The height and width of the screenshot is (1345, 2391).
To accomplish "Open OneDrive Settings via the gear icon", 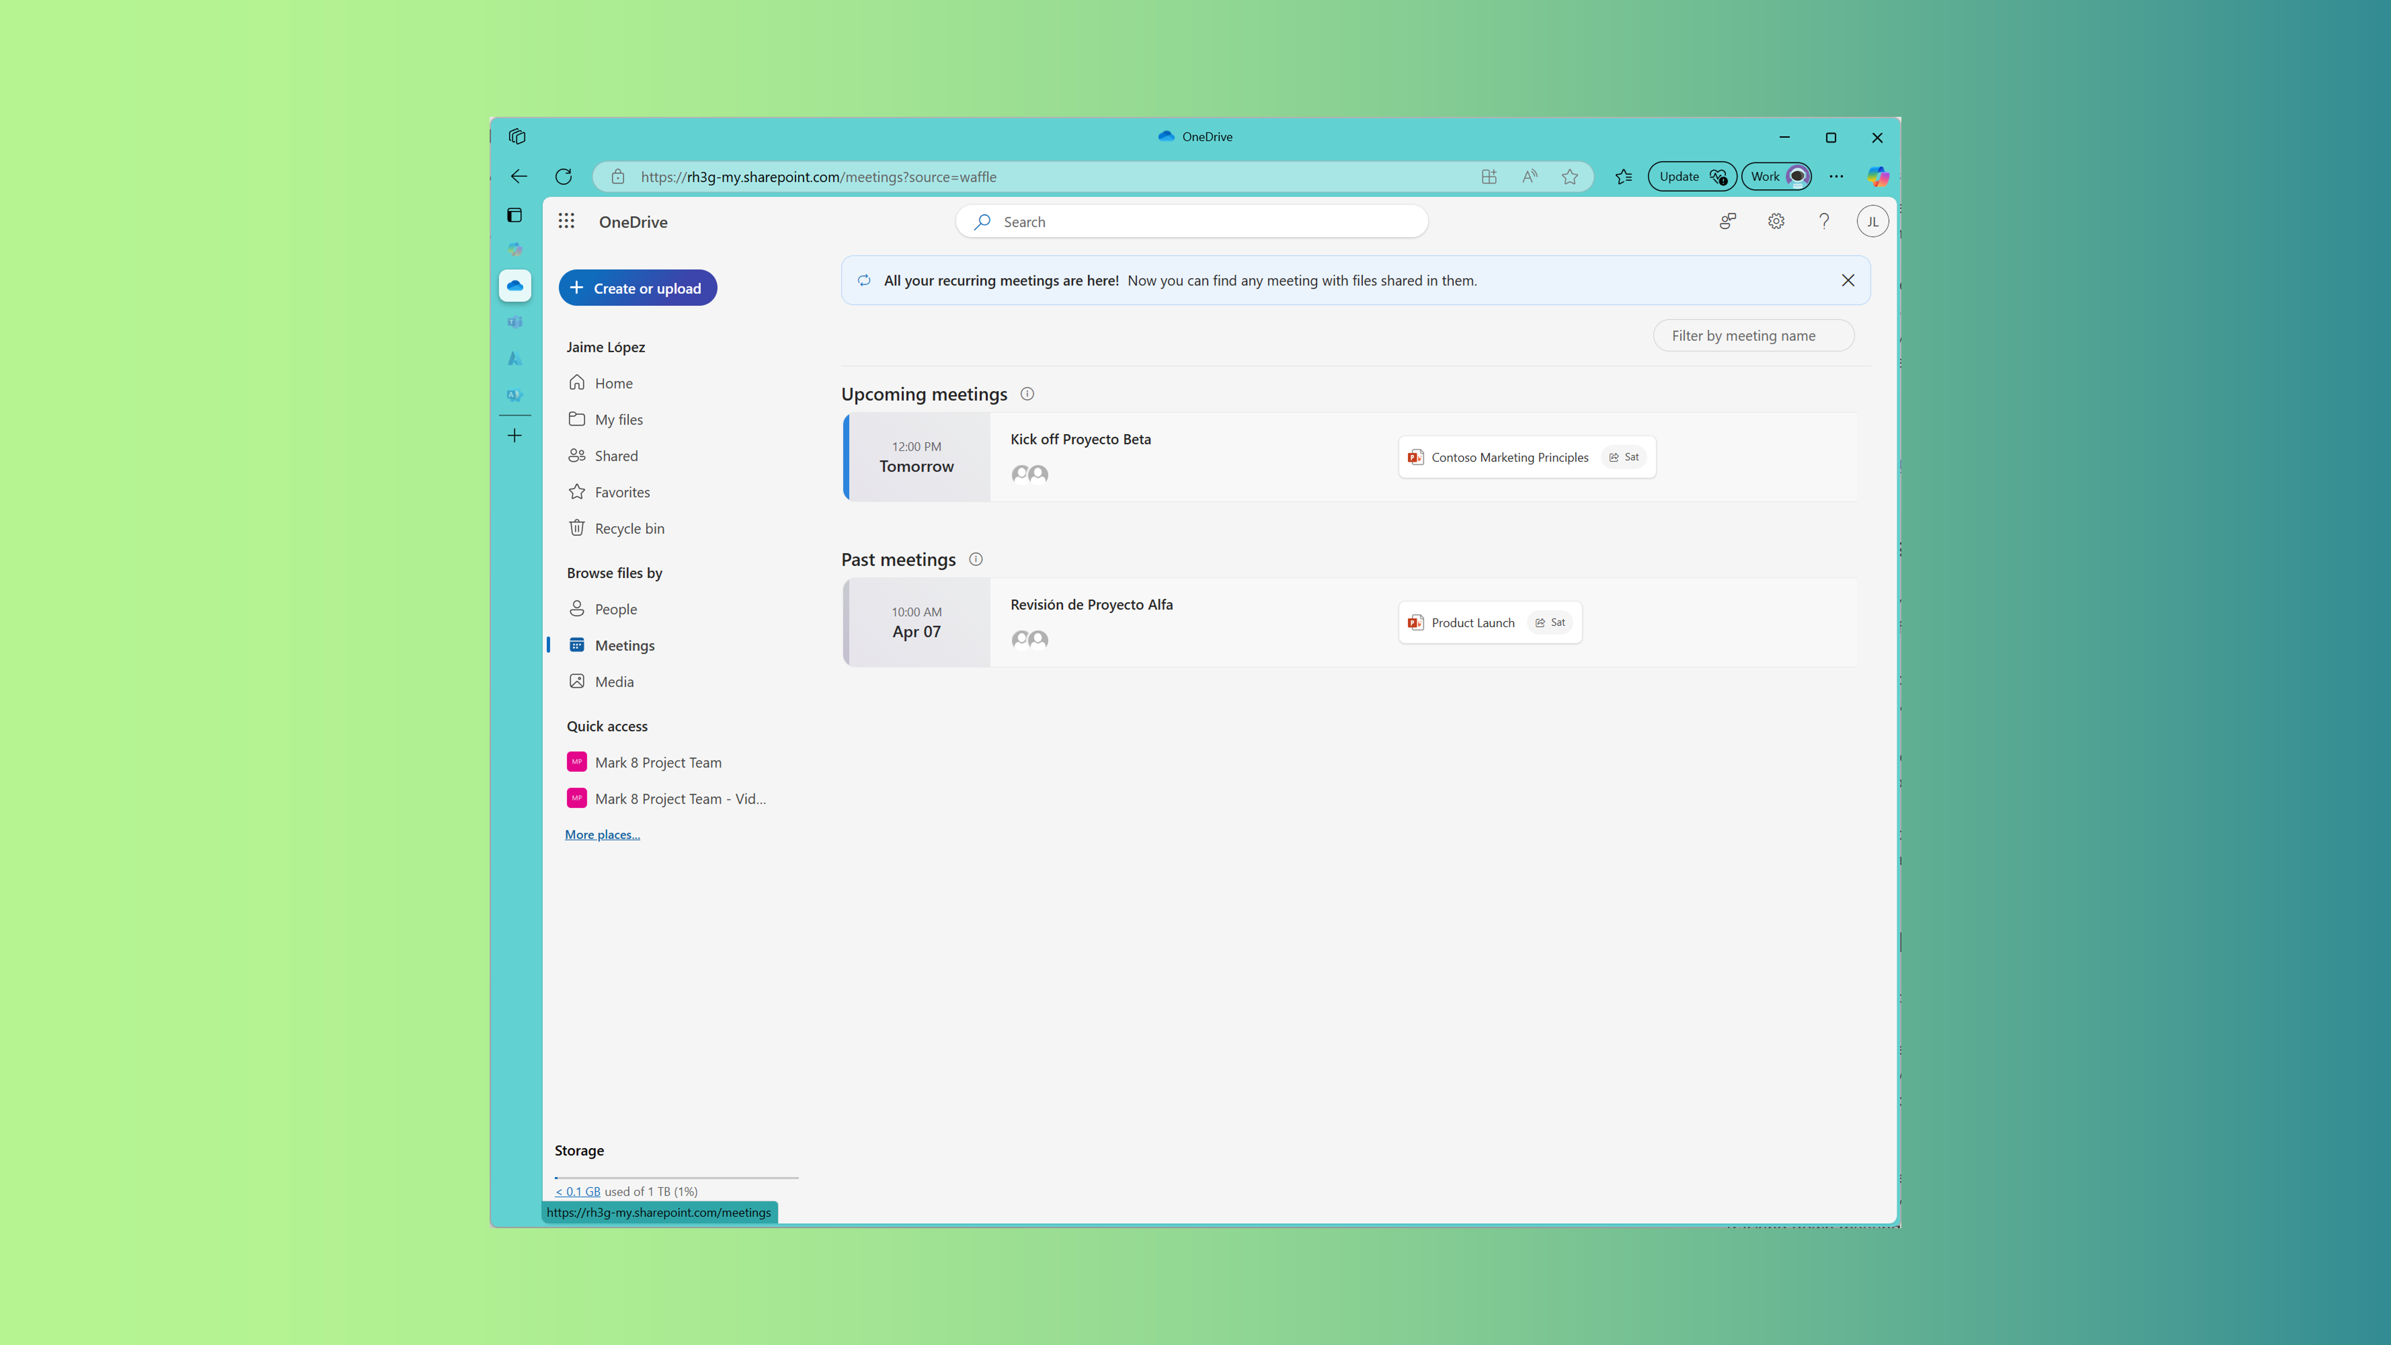I will [x=1776, y=221].
